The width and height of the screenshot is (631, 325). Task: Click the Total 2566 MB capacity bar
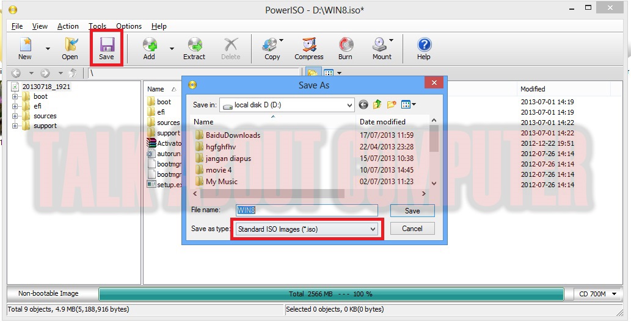[x=331, y=294]
